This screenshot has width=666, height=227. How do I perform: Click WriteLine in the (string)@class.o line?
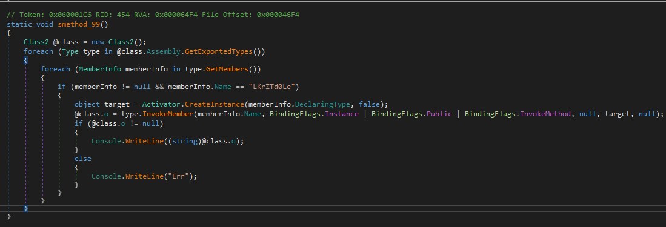pos(144,141)
